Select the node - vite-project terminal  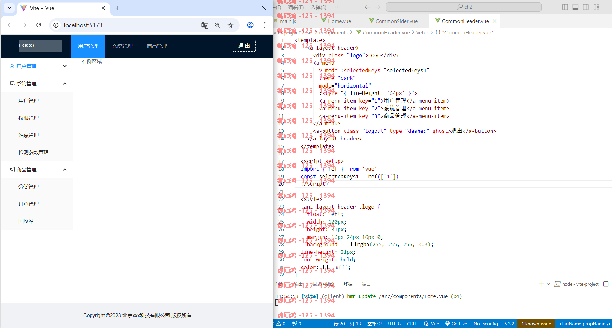point(577,284)
